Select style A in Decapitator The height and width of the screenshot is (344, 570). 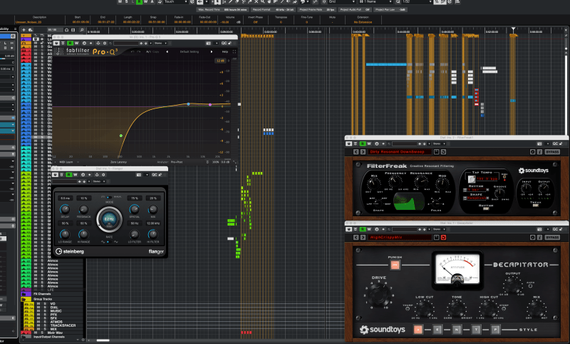coord(418,330)
